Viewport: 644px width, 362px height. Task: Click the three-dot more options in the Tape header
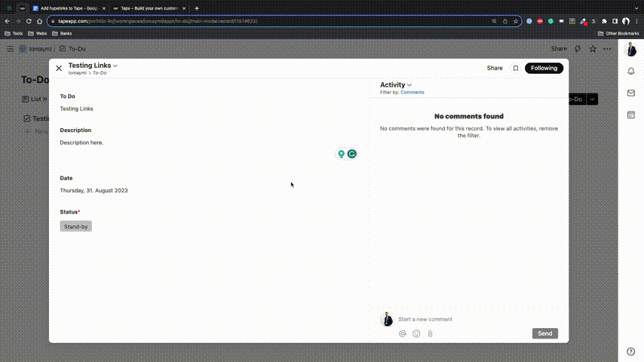tap(607, 49)
